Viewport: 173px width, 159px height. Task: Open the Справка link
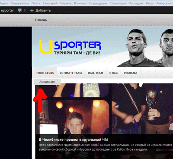point(66,3)
